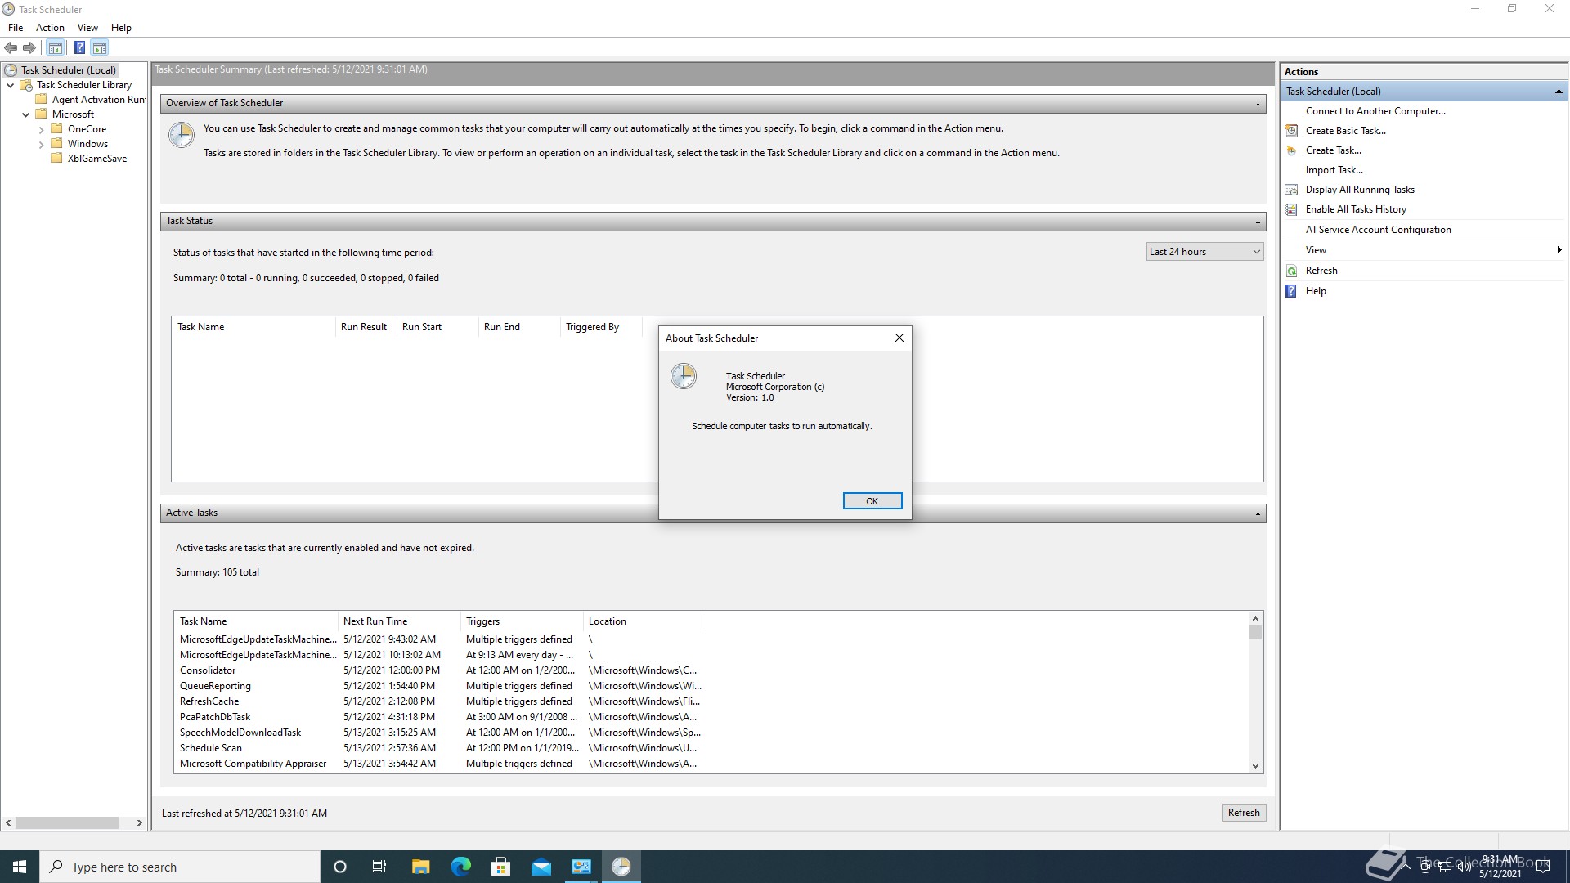Toggle the Show/Hide Console Tree toolbar icon

tap(55, 47)
